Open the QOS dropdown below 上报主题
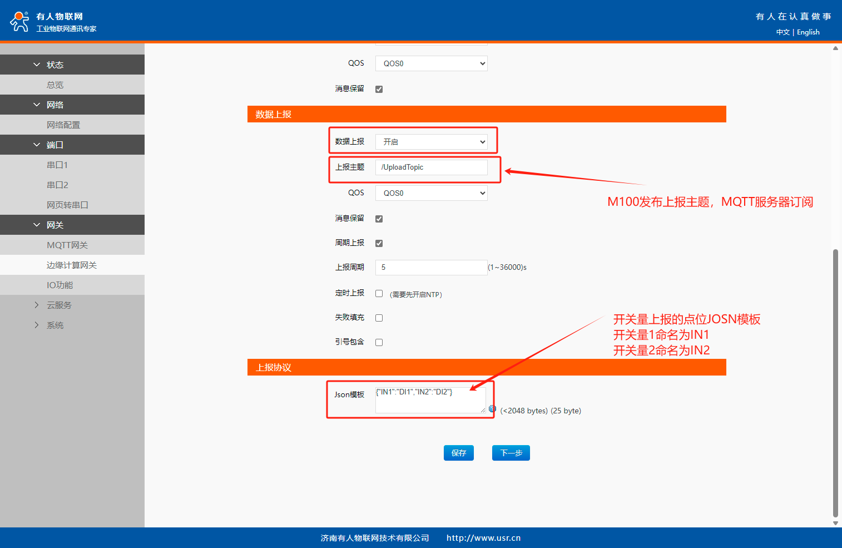The image size is (842, 548). tap(431, 193)
